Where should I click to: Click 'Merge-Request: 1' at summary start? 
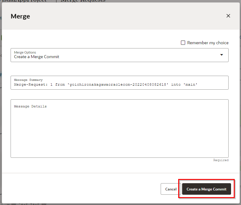pos(33,85)
